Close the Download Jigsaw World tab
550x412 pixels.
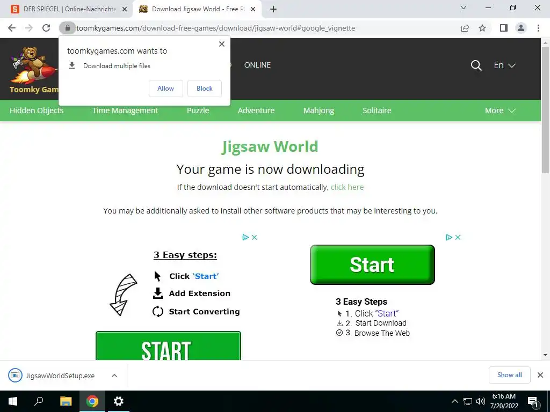pyautogui.click(x=253, y=10)
